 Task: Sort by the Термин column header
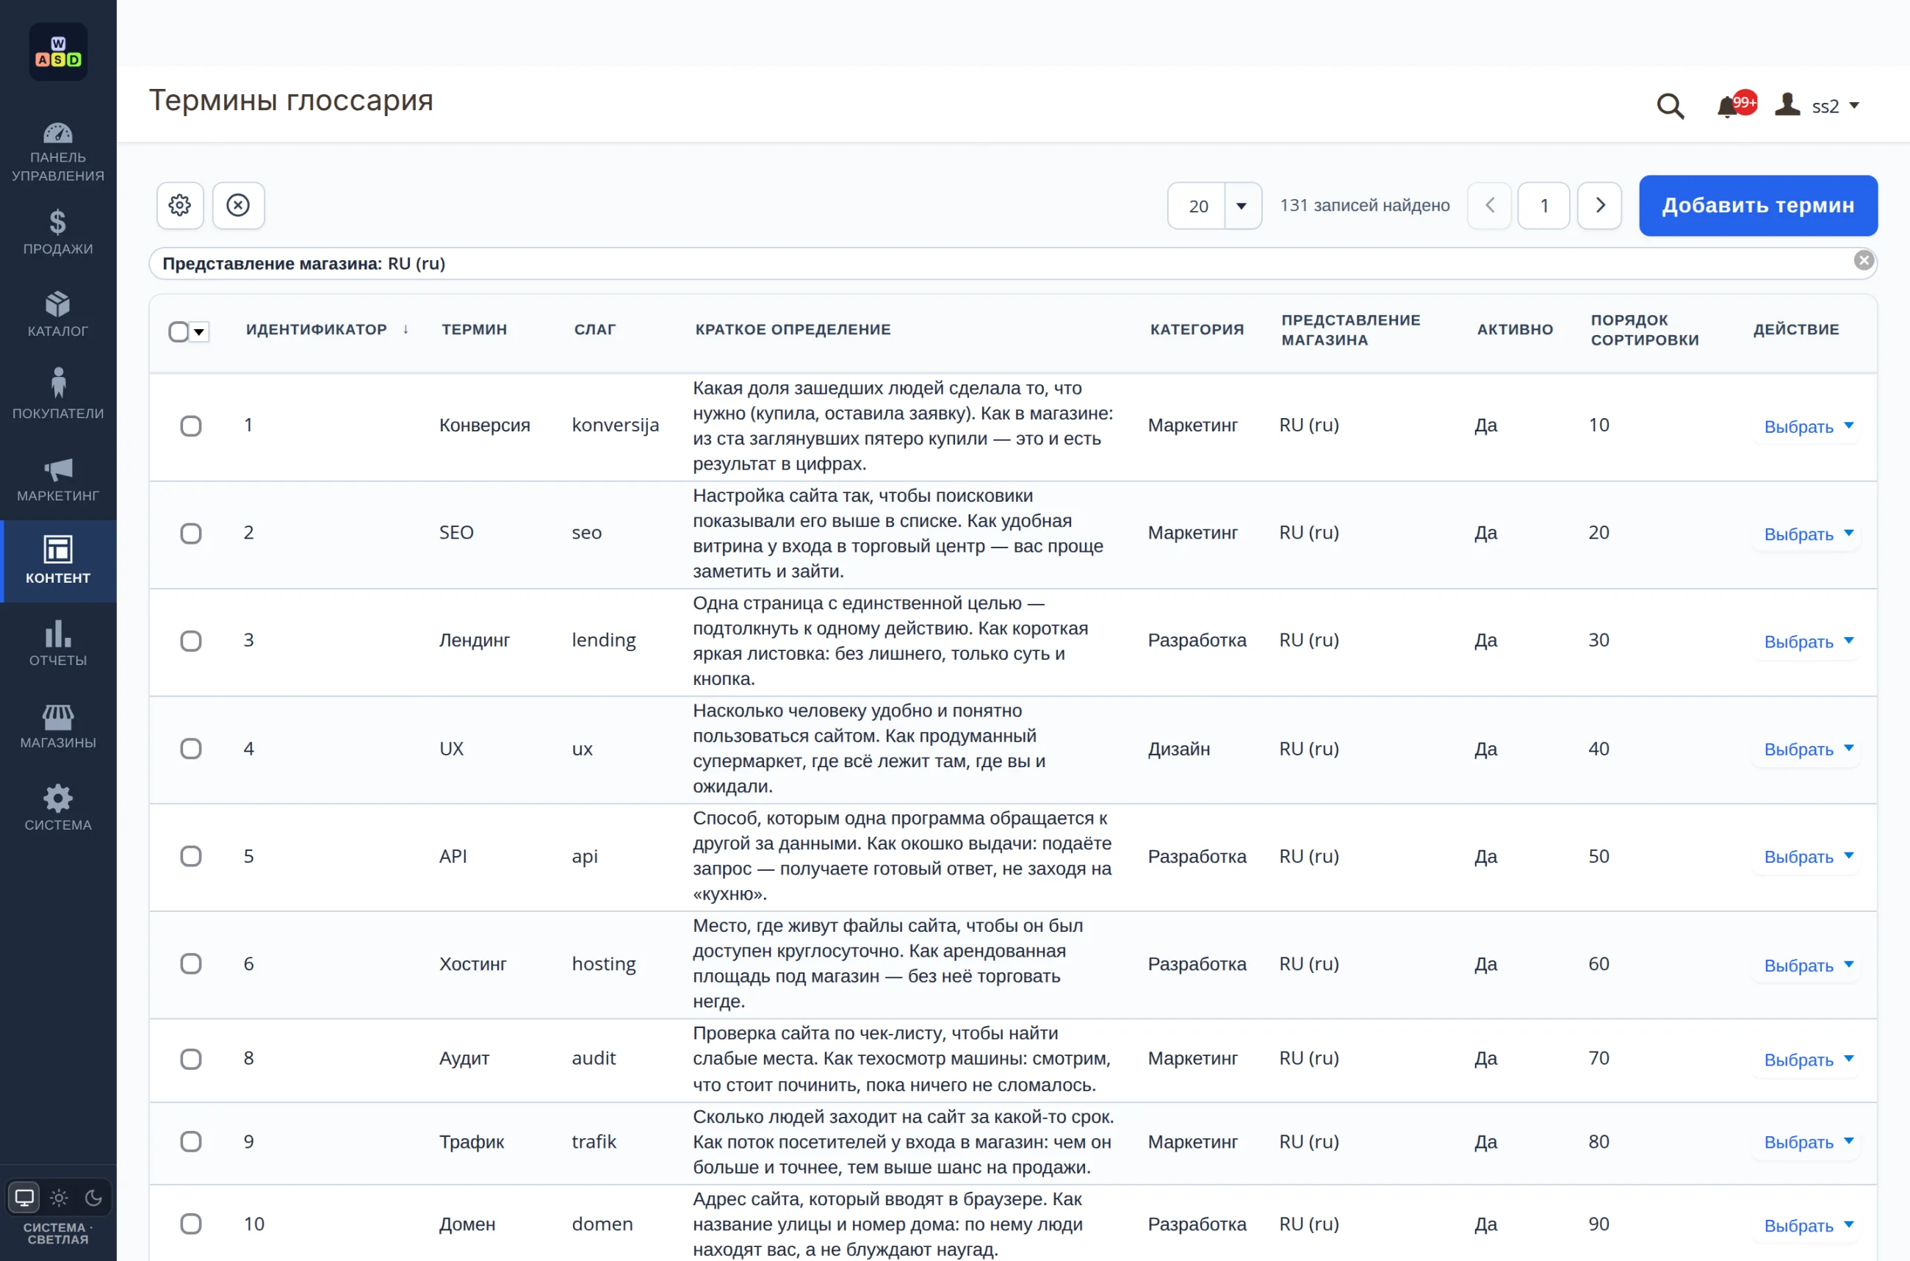click(x=475, y=329)
